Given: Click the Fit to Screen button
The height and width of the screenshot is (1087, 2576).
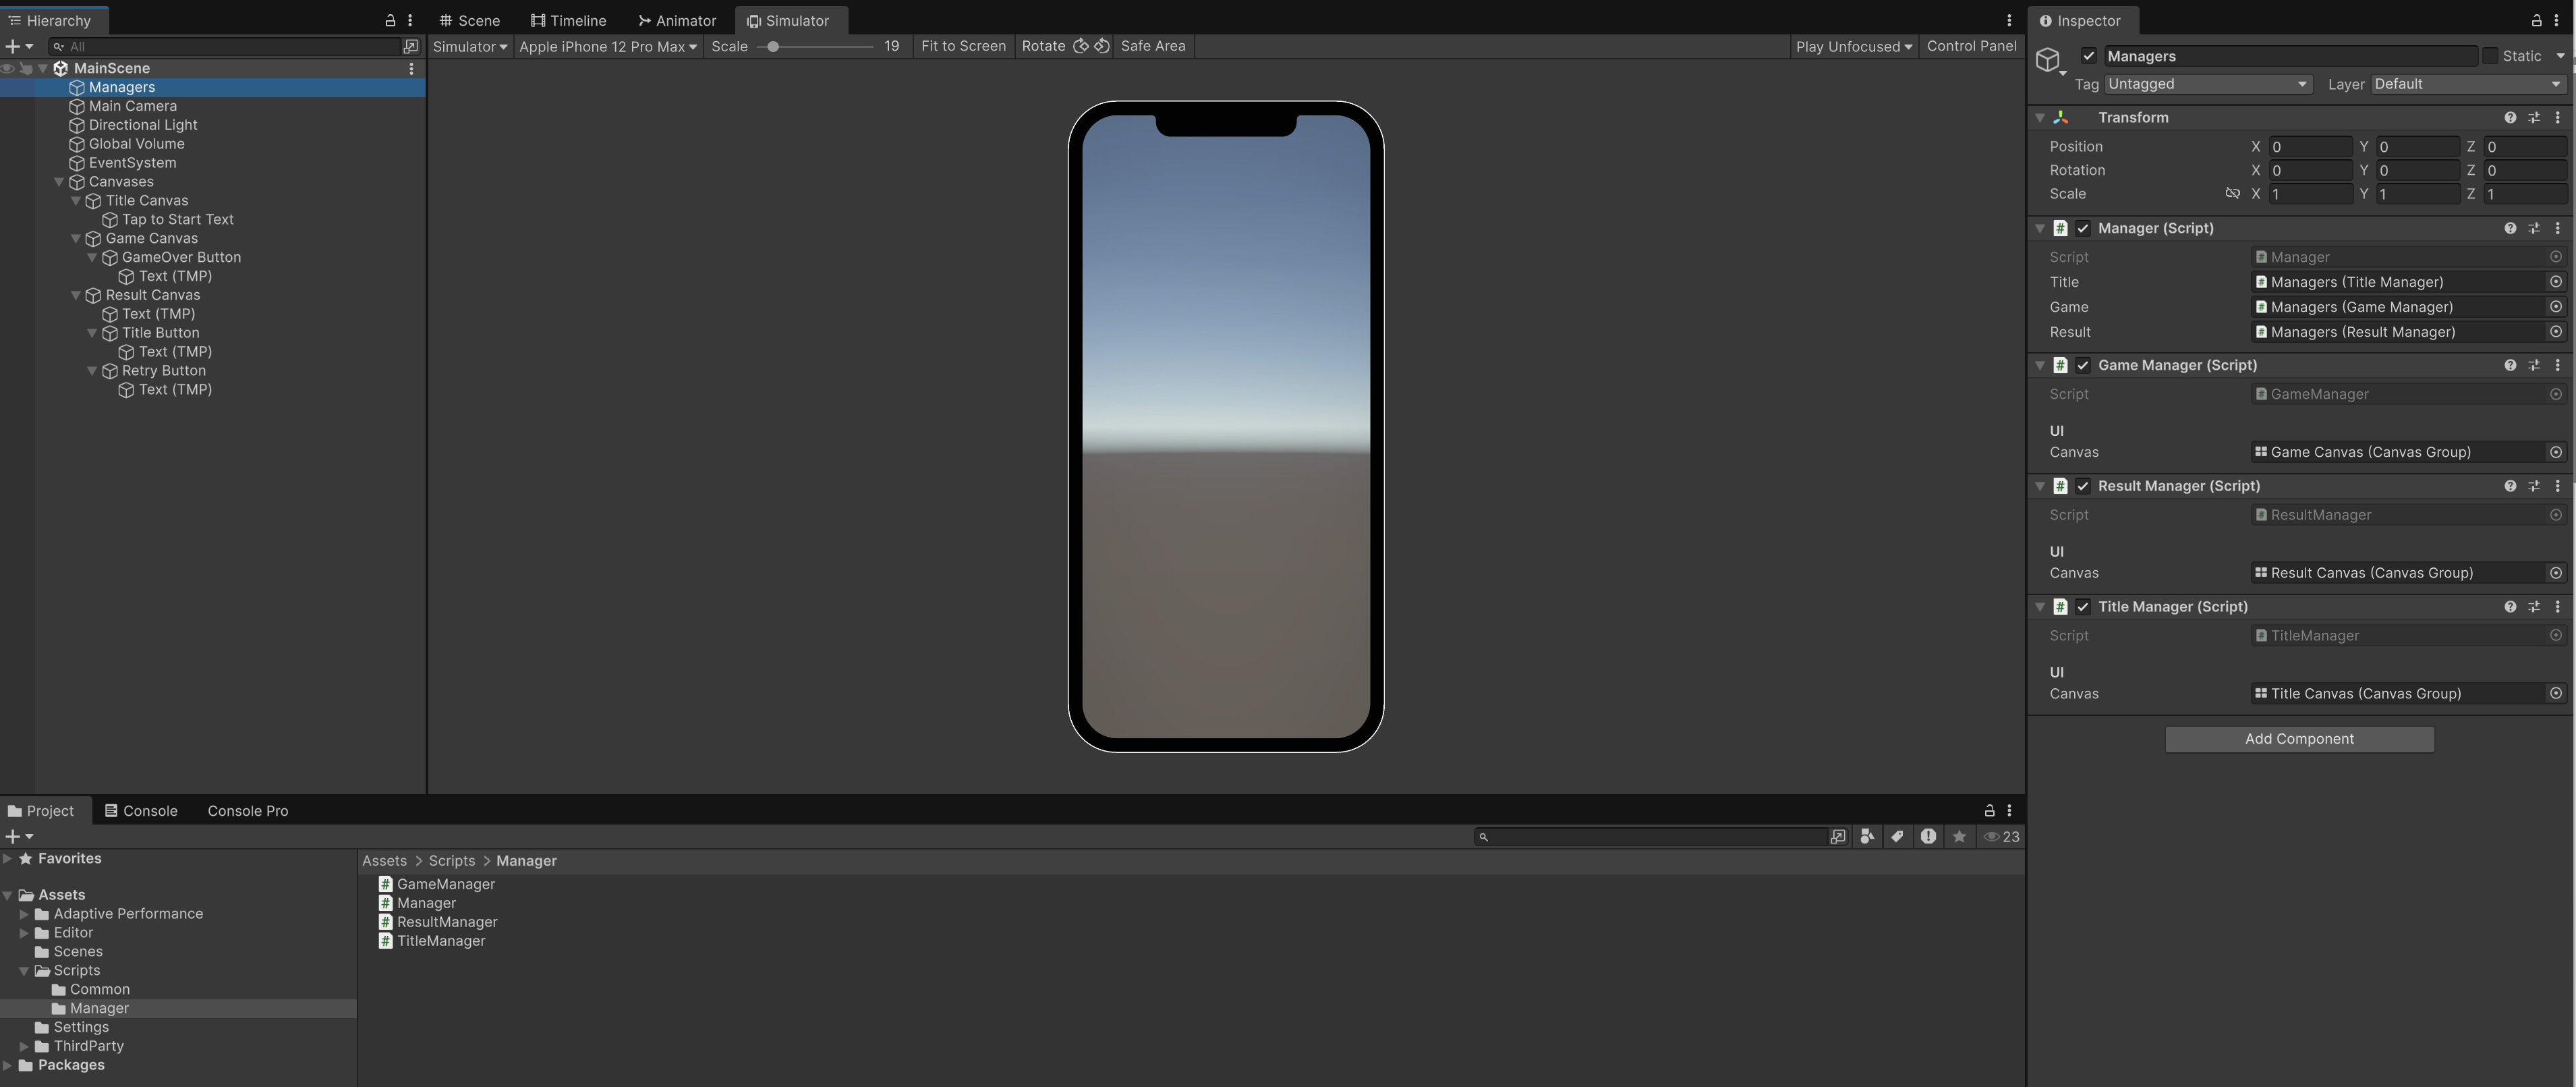Looking at the screenshot, I should coord(962,46).
